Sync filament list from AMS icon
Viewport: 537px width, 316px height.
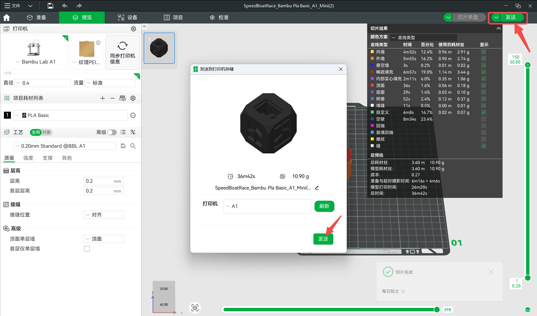[123, 98]
